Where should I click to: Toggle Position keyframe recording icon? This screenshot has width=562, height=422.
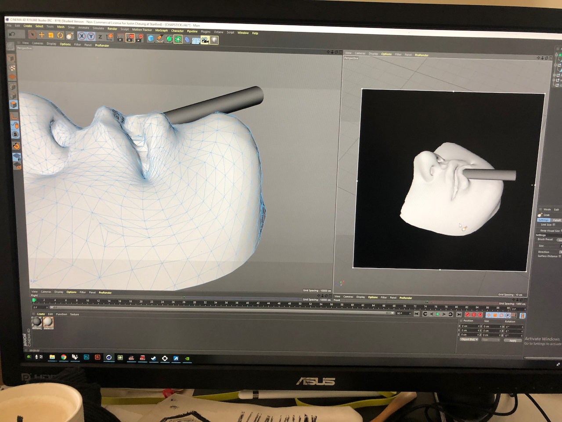coord(489,315)
